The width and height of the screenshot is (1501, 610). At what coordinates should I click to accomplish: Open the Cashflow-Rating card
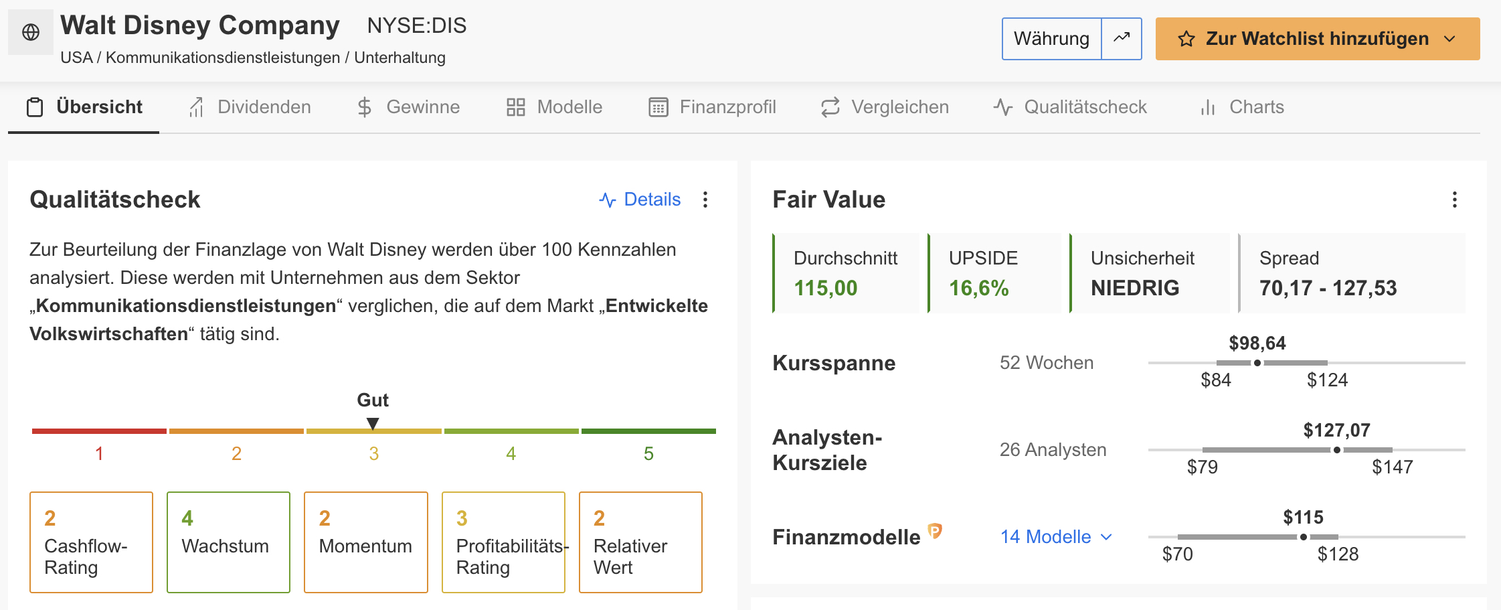[91, 542]
